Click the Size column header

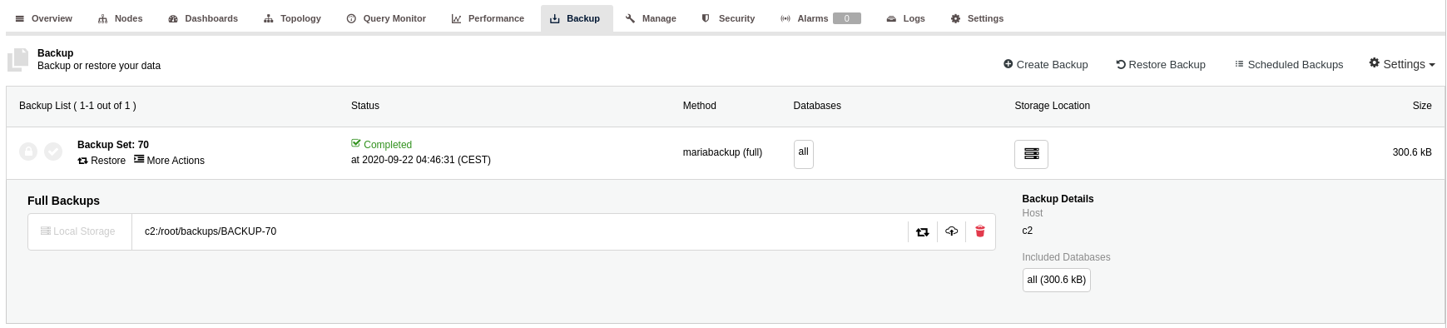(x=1422, y=106)
